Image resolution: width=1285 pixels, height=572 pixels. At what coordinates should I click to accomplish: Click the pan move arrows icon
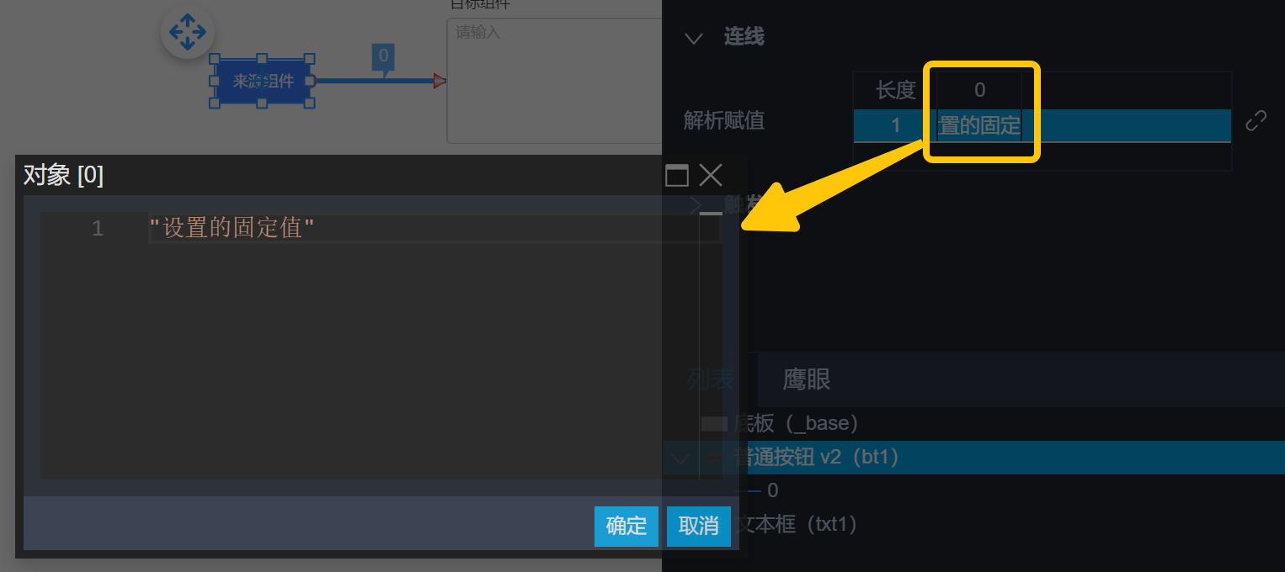tap(187, 33)
